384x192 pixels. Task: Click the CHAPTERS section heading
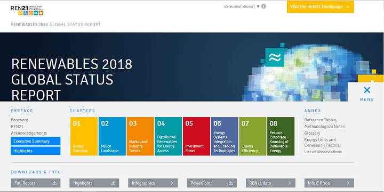[x=82, y=111]
